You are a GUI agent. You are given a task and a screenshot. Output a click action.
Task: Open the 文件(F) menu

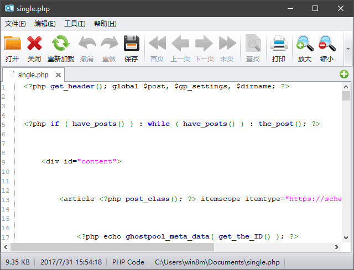[x=15, y=24]
